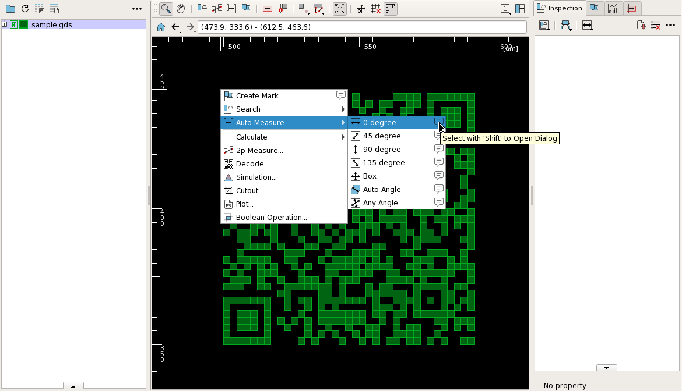Click the coordinate range input field
Image resolution: width=682 pixels, height=391 pixels.
(363, 27)
